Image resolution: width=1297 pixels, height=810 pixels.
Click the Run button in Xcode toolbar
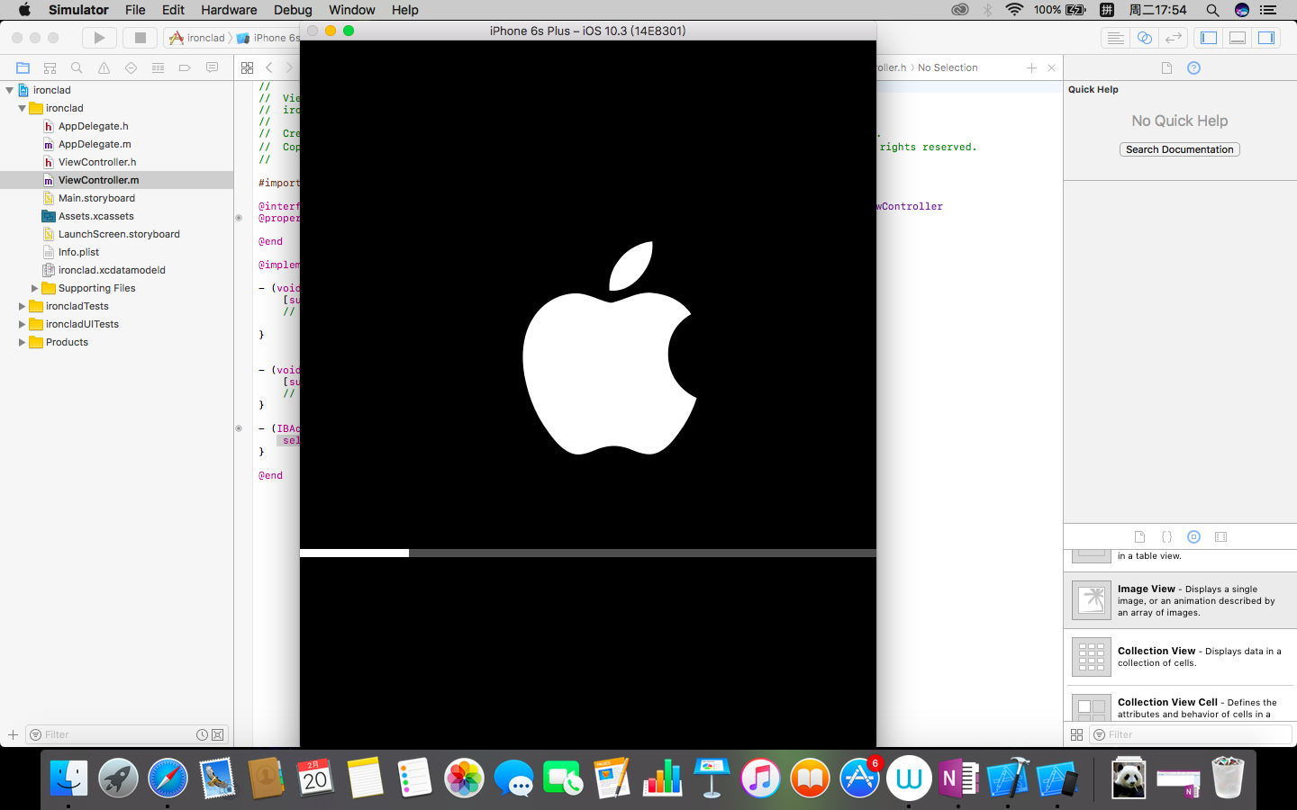[x=99, y=38]
